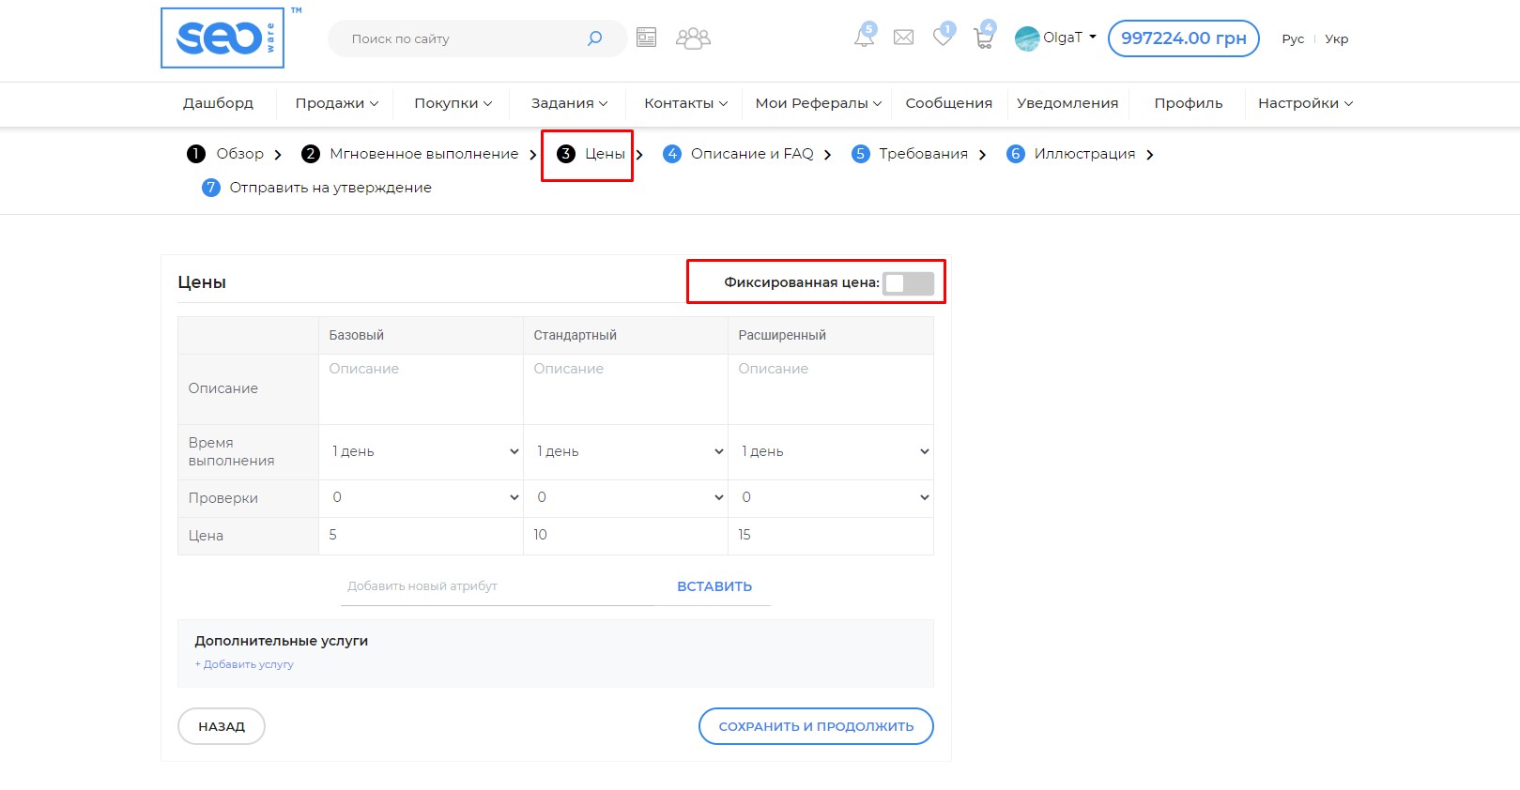Image resolution: width=1520 pixels, height=790 pixels.
Task: Go to step Описание и FAQ
Action: point(751,154)
